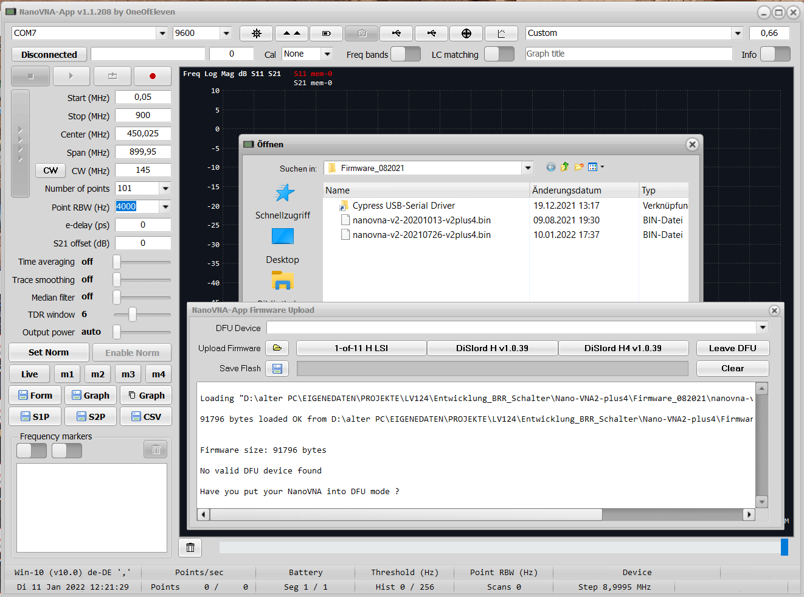This screenshot has width=804, height=597.
Task: Select the Cypress USB-Serial Driver entry
Action: (404, 206)
